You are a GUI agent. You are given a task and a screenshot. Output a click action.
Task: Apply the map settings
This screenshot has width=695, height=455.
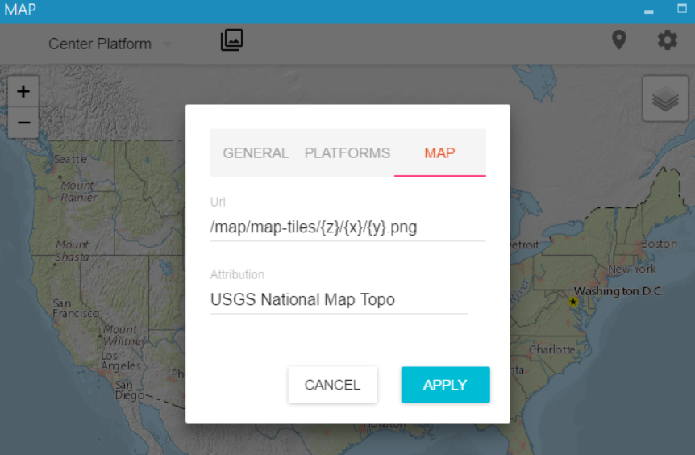point(445,385)
